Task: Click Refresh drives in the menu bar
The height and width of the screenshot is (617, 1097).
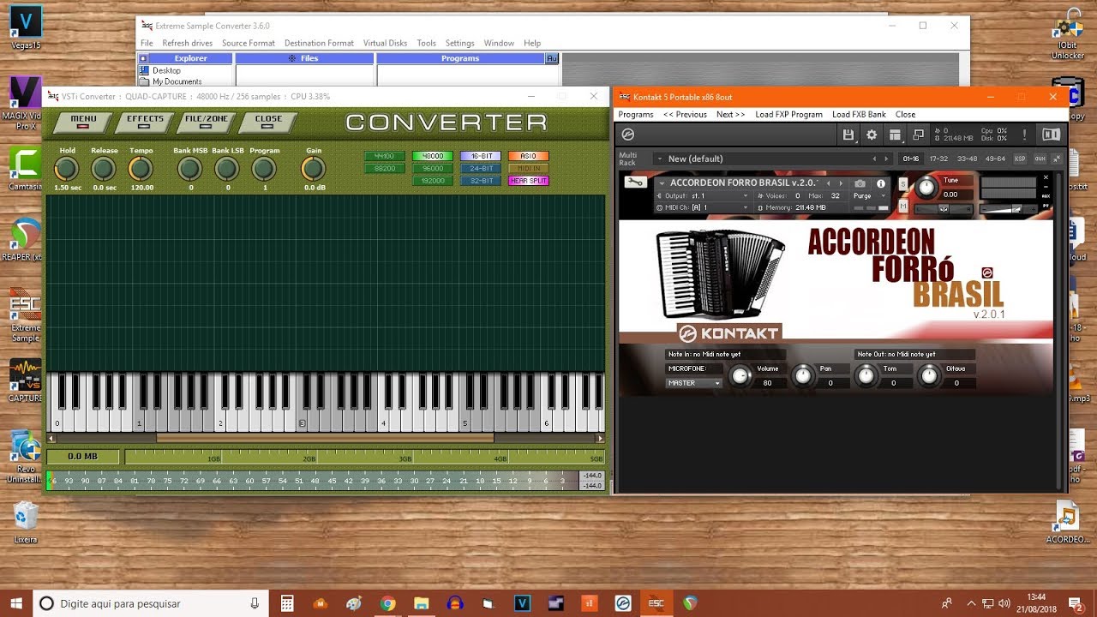Action: 187,43
